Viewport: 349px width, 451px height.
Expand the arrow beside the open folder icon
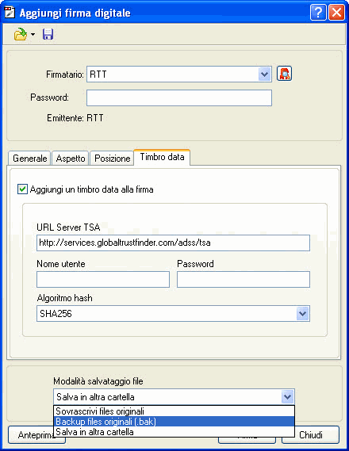pyautogui.click(x=33, y=34)
